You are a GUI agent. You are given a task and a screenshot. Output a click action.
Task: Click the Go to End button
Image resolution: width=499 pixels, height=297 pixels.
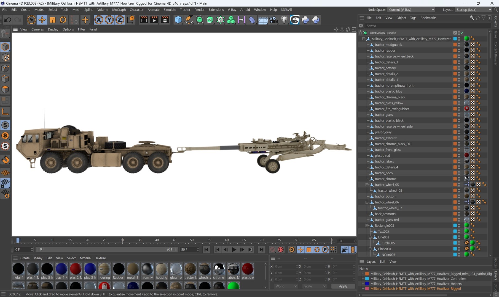(261, 249)
